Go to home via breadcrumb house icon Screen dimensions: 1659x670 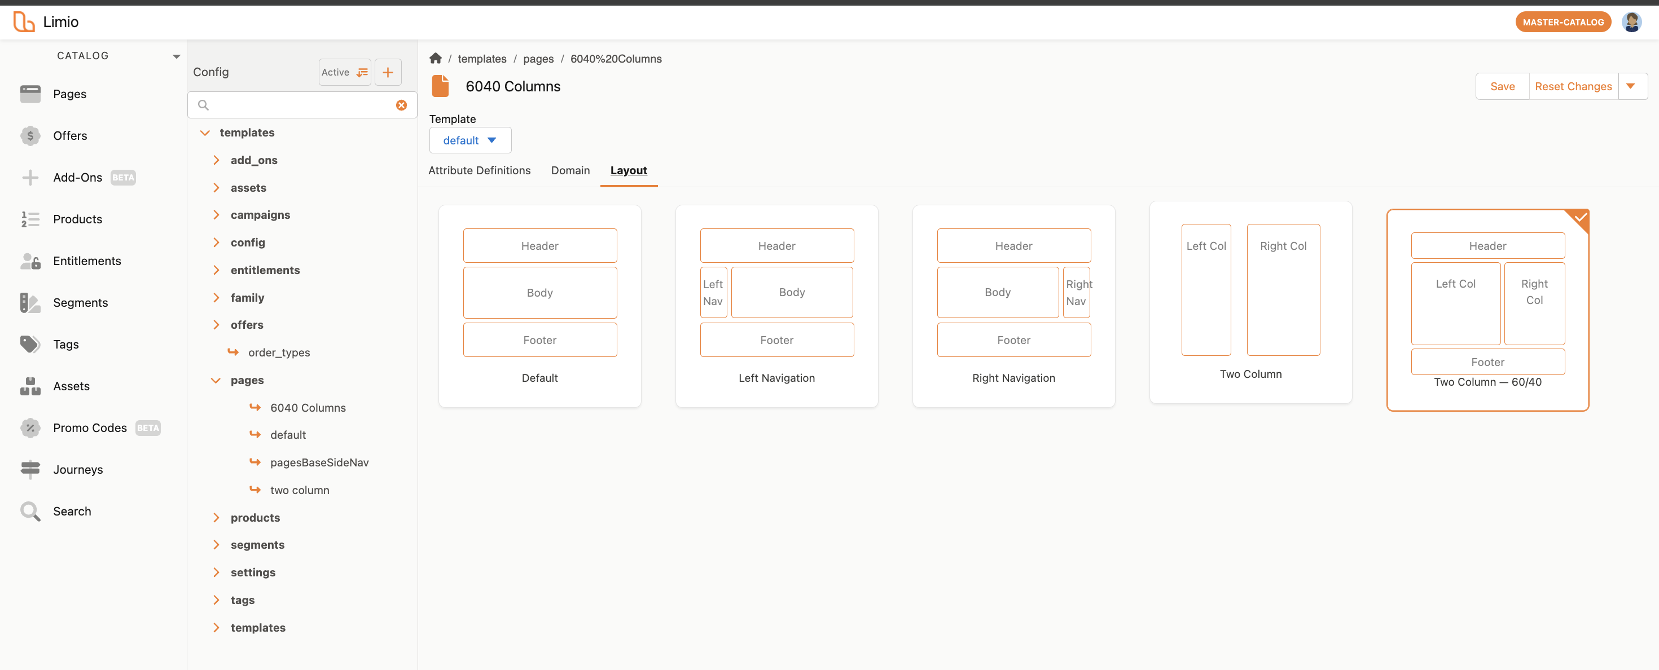(436, 59)
